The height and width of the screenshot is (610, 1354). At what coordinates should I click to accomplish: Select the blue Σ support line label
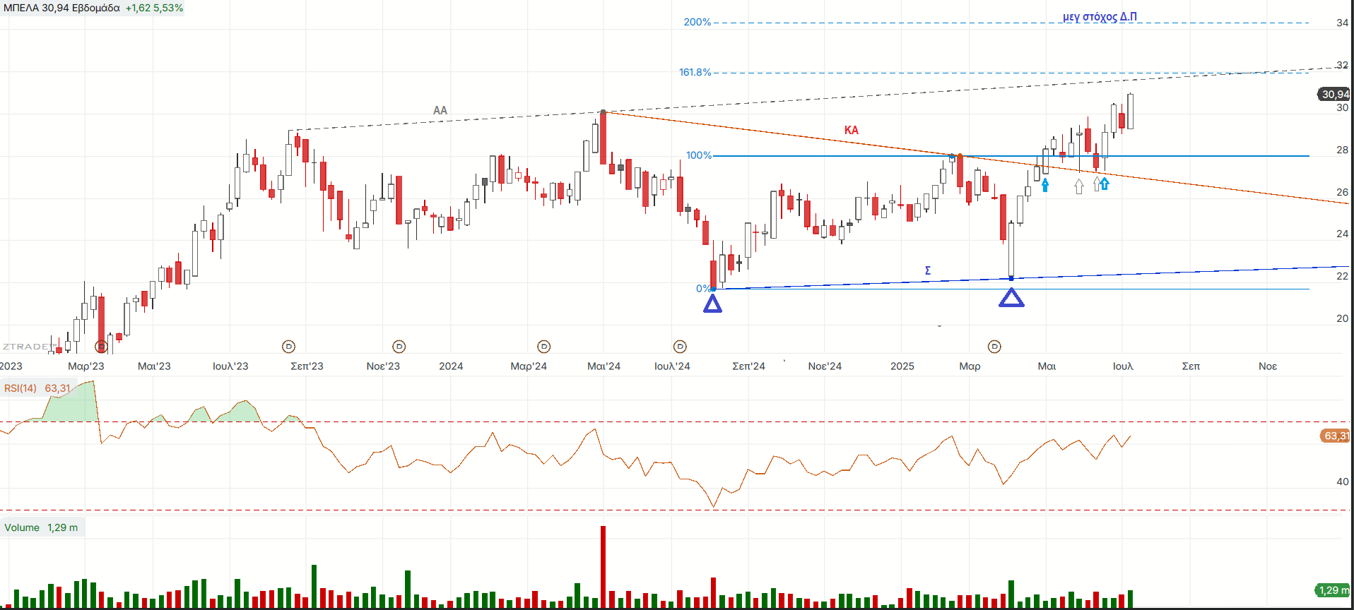[x=928, y=270]
